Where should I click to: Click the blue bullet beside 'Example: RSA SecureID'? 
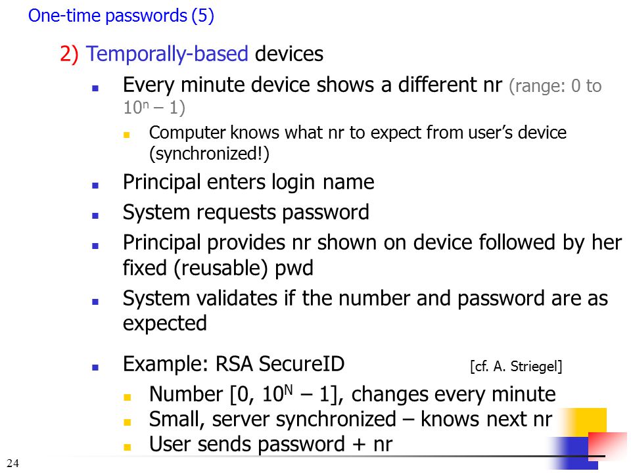click(95, 367)
